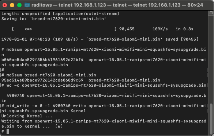Click the 1970-01-01 07:48:23 timestamp
This screenshot has height=136, width=214.
pos(26,39)
